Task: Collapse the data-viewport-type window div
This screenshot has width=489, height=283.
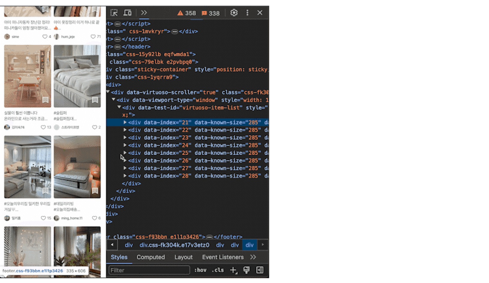Action: [114, 99]
